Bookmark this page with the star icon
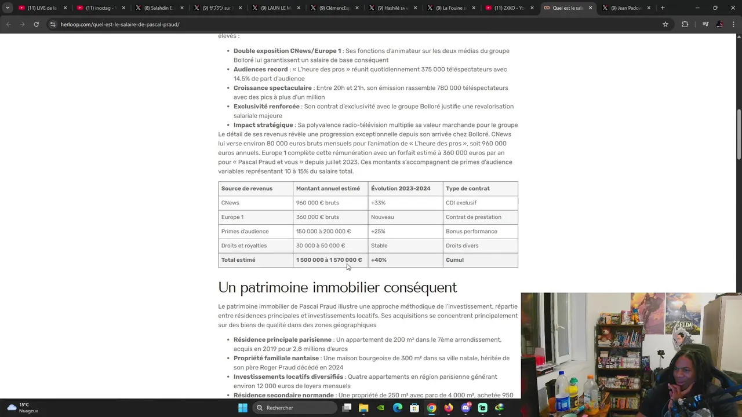 pyautogui.click(x=665, y=24)
